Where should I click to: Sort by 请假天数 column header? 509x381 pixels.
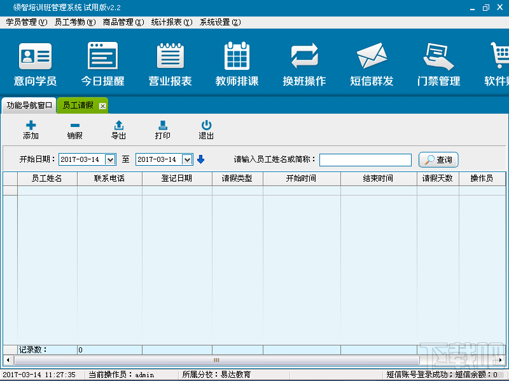[x=438, y=178]
